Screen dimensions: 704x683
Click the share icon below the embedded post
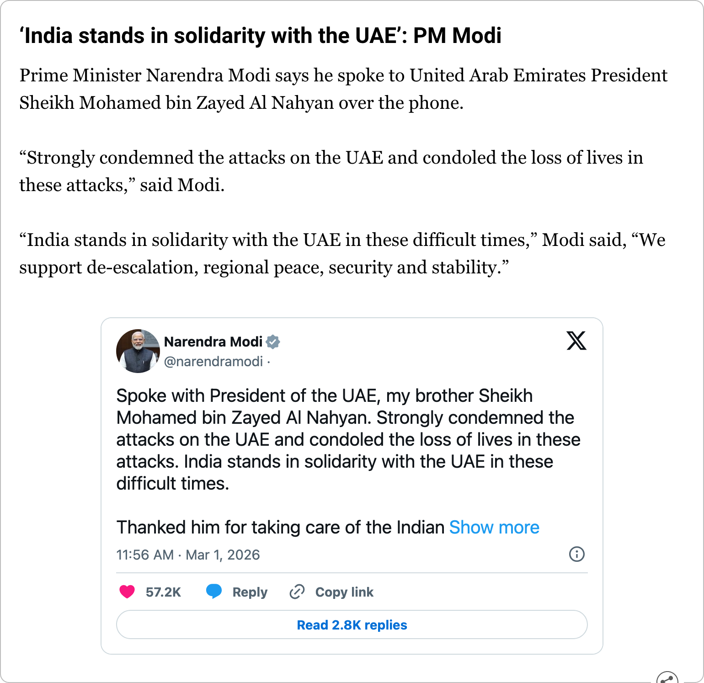pos(667,678)
